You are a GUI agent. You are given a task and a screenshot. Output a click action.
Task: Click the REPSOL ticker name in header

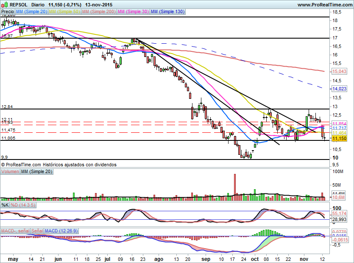point(19,4)
